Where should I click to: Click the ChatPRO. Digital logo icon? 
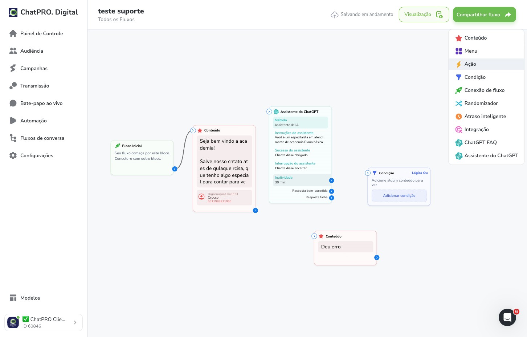click(13, 12)
